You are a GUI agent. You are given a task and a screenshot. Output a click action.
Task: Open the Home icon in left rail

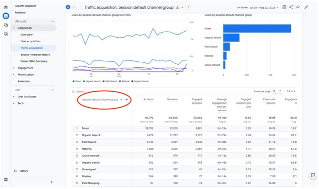(6, 7)
